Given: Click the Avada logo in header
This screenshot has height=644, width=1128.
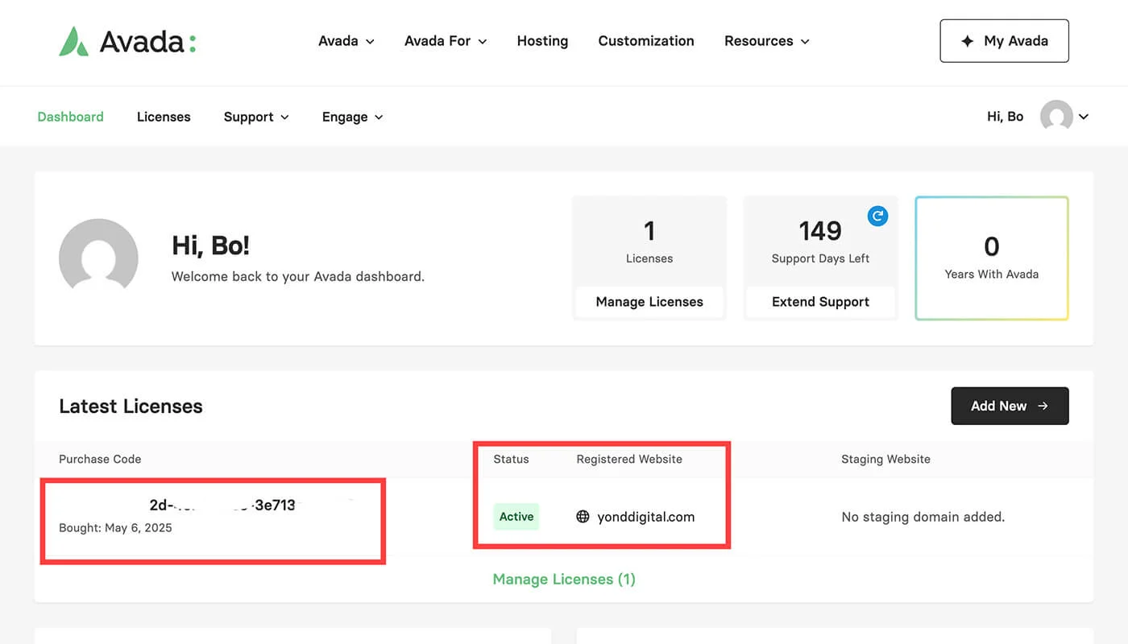Looking at the screenshot, I should click(127, 41).
